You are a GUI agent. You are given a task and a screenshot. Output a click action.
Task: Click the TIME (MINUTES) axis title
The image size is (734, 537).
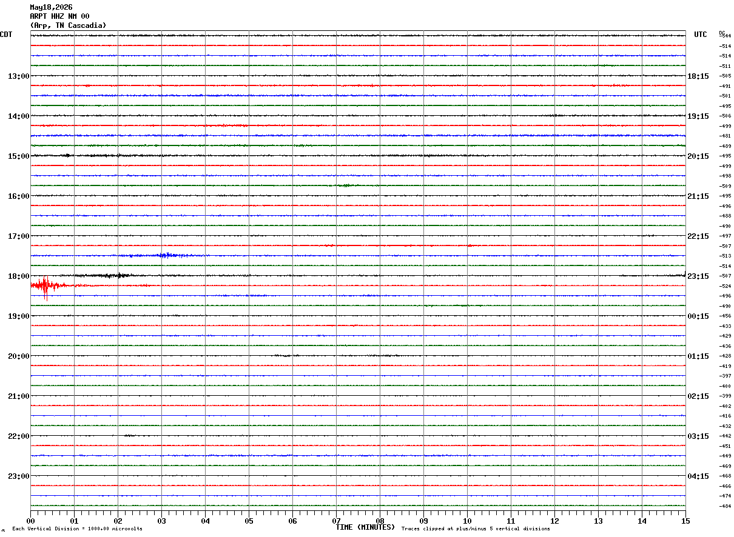click(x=365, y=527)
